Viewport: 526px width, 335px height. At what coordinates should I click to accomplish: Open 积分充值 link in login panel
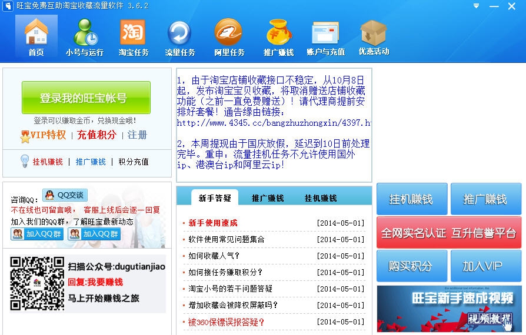tap(134, 162)
